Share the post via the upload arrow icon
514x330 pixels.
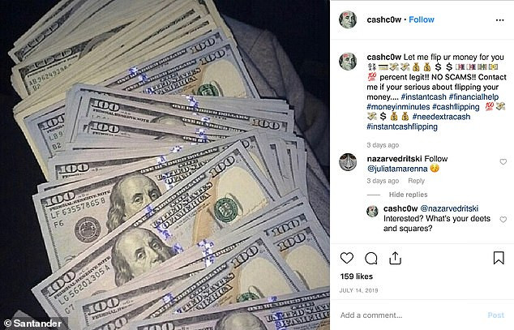click(396, 258)
